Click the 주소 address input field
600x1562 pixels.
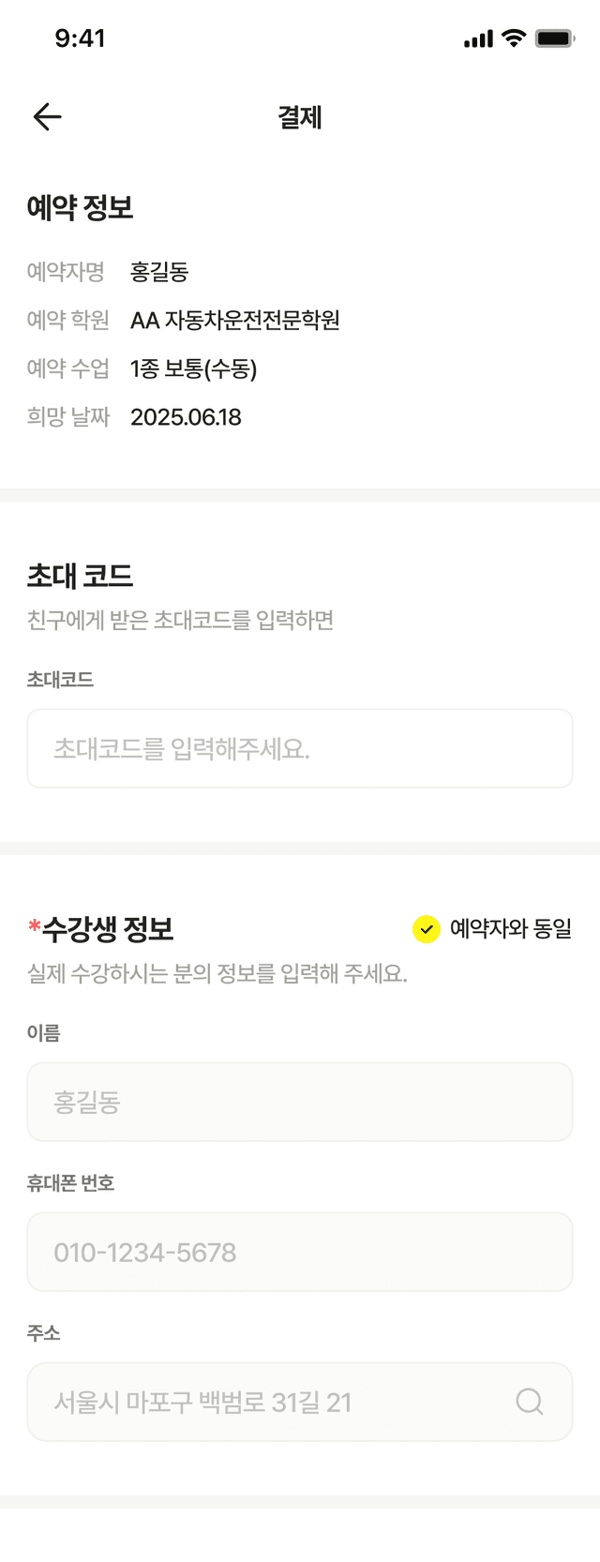[x=281, y=1402]
